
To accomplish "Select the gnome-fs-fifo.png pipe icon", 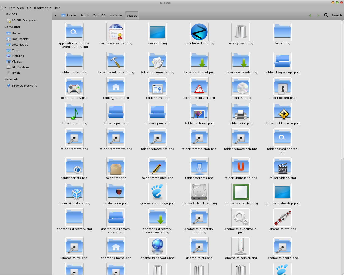I will pos(282,218).
